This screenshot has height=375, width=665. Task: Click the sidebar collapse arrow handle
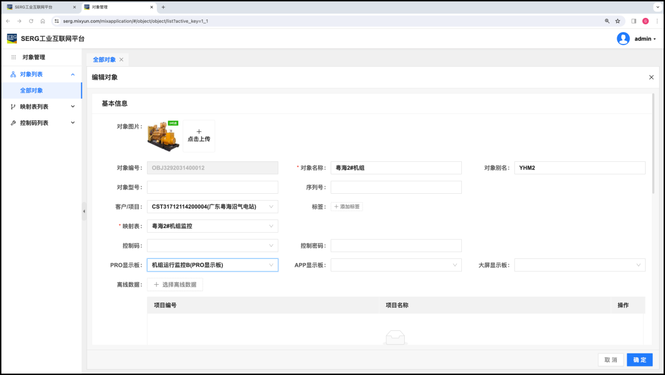point(84,211)
